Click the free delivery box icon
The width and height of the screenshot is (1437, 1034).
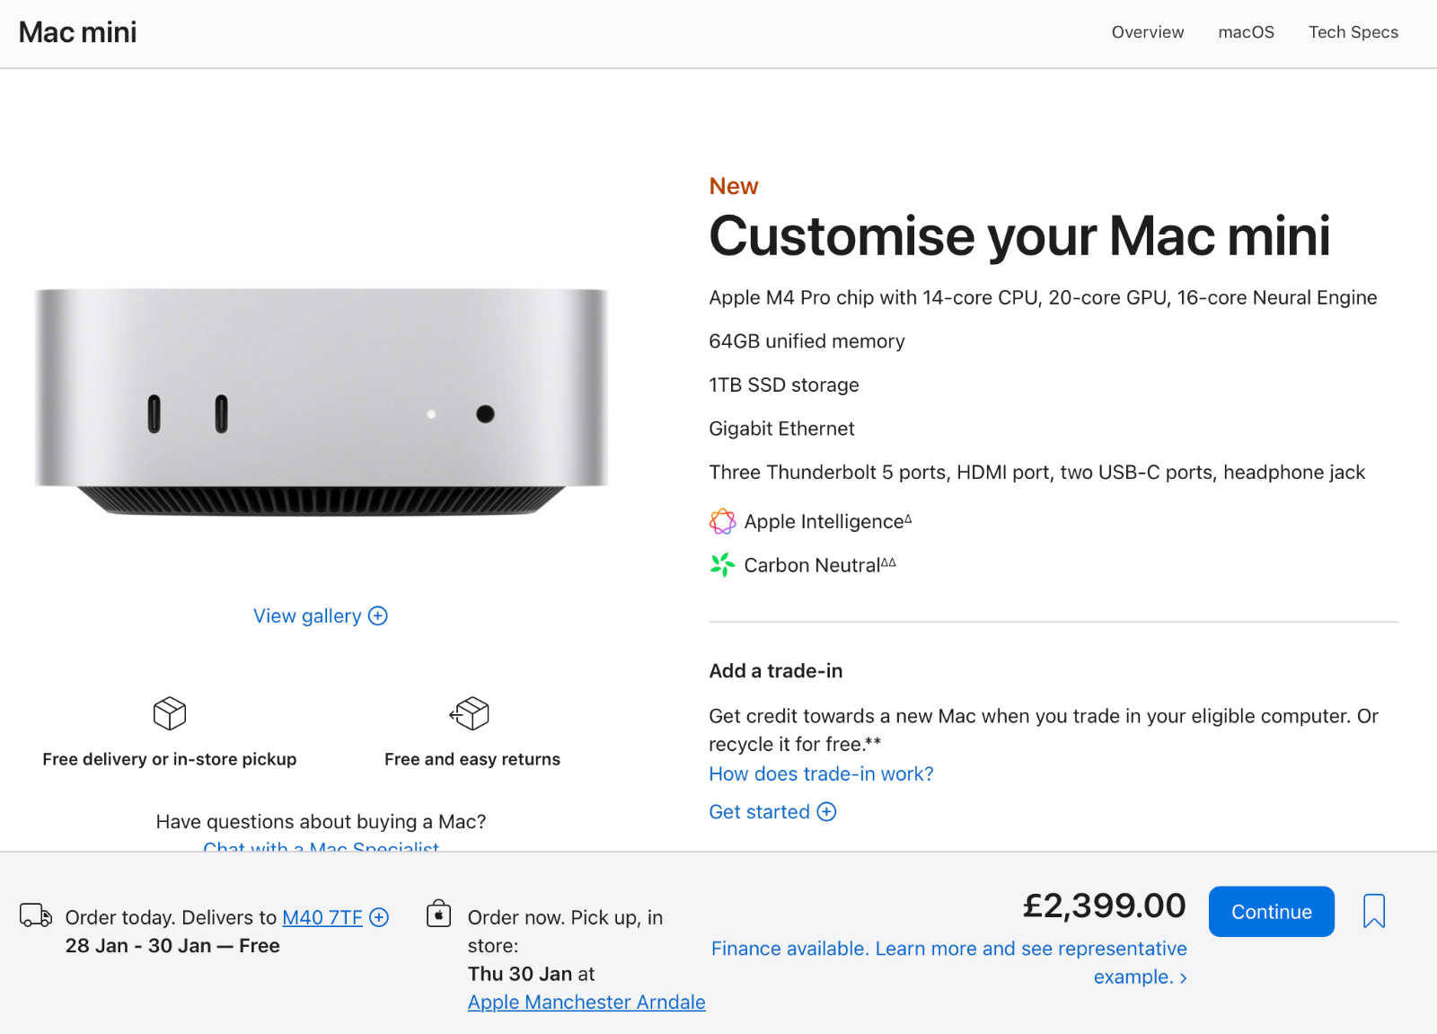coord(170,714)
